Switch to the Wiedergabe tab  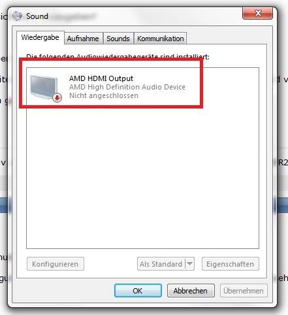tap(40, 37)
